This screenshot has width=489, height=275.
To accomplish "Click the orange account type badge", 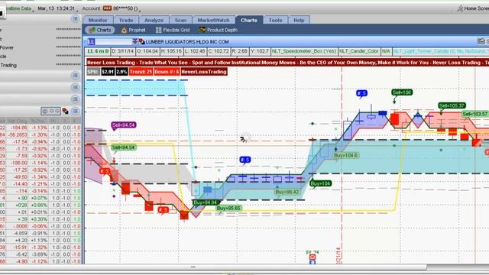I will click(x=107, y=8).
